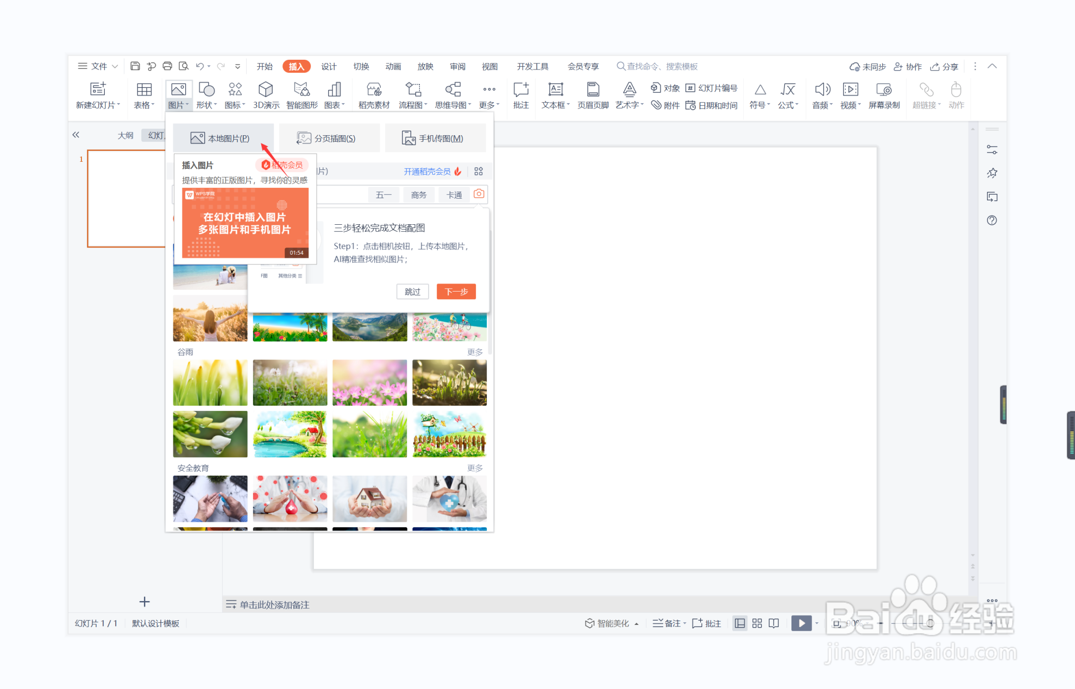Image resolution: width=1075 pixels, height=689 pixels.
Task: Open the Start (开始) tab
Action: (x=265, y=66)
